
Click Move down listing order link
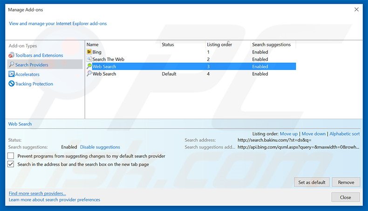point(313,134)
